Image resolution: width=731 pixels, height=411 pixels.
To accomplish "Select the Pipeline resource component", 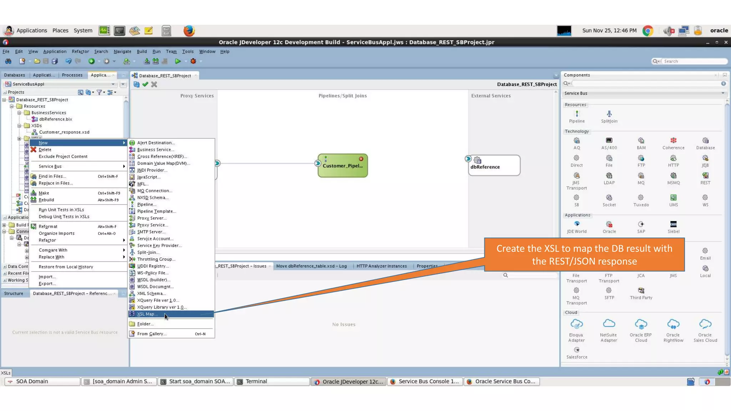I will [x=577, y=117].
